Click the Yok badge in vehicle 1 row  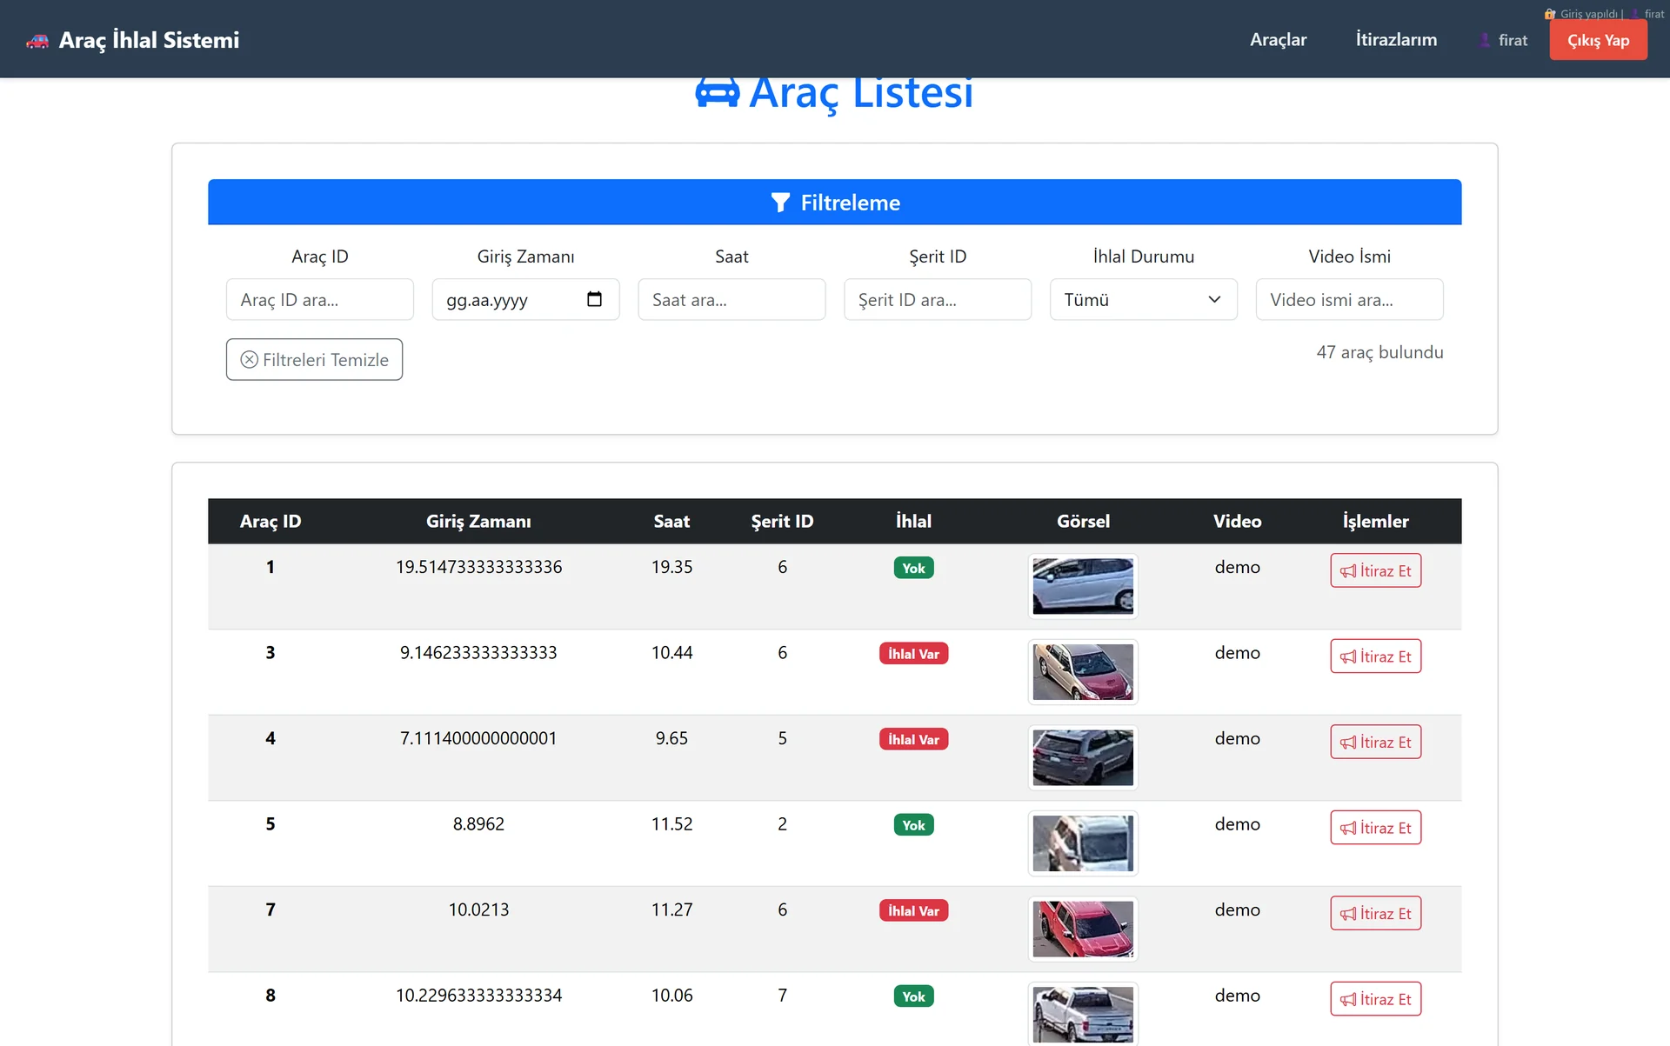click(x=913, y=568)
